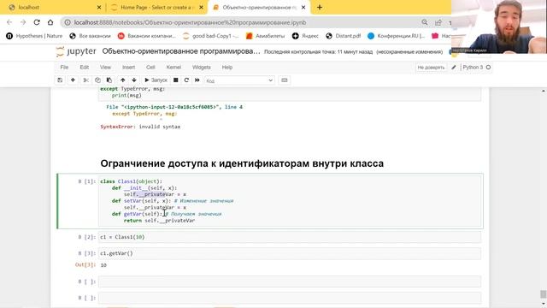547x308 pixels.
Task: Go to browser home page icon
Action: click(x=50, y=22)
